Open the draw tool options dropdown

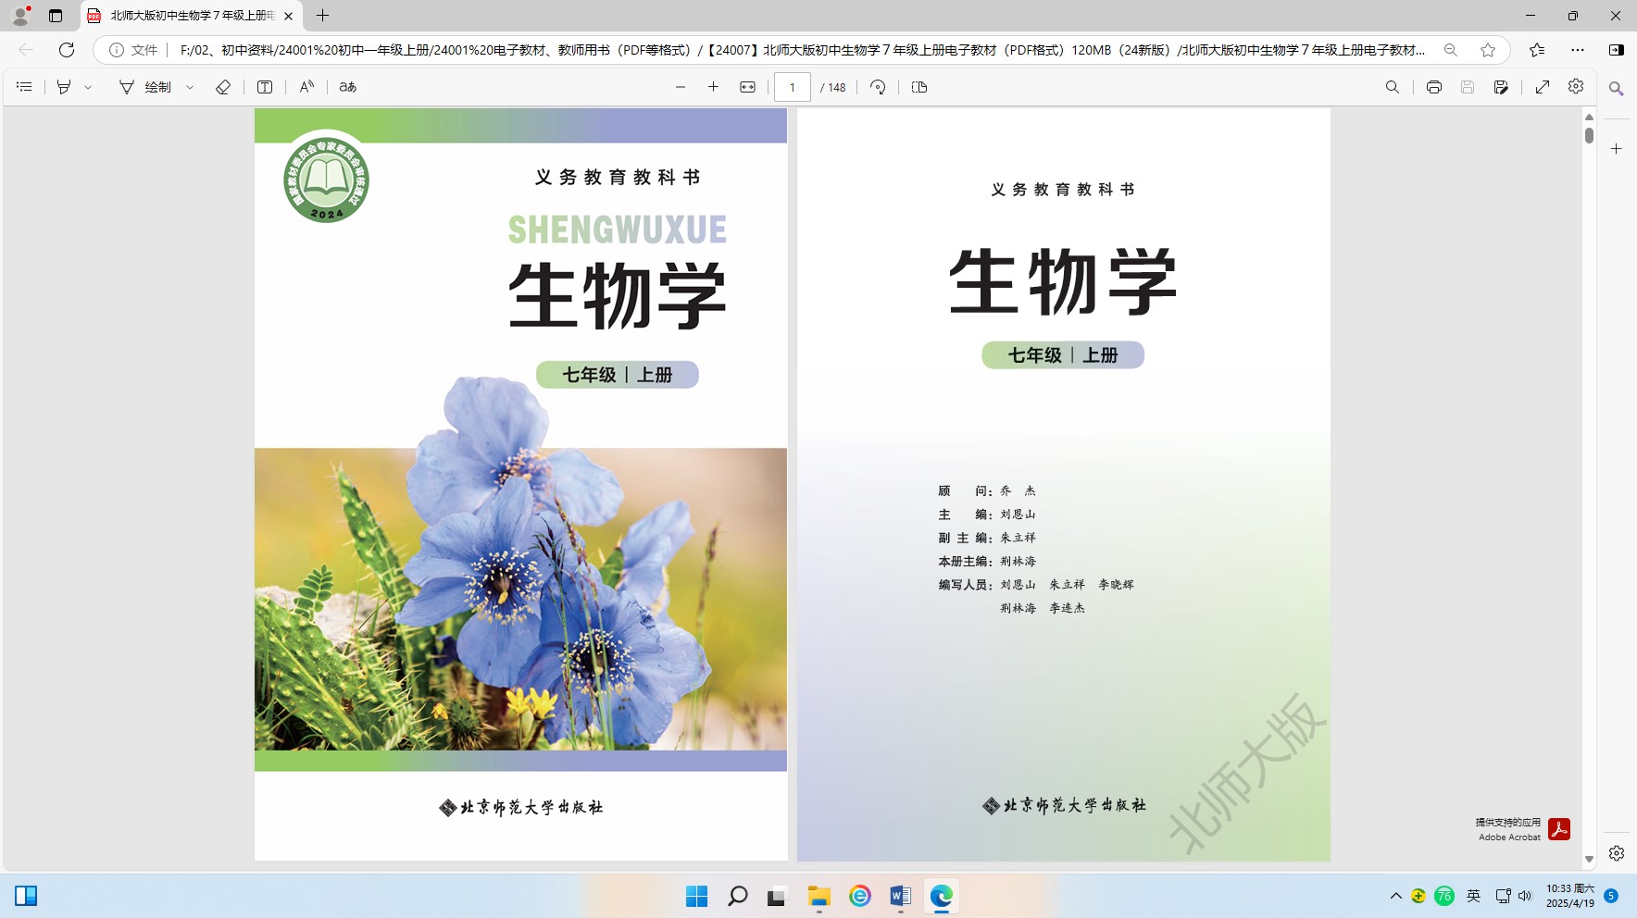[x=190, y=87]
